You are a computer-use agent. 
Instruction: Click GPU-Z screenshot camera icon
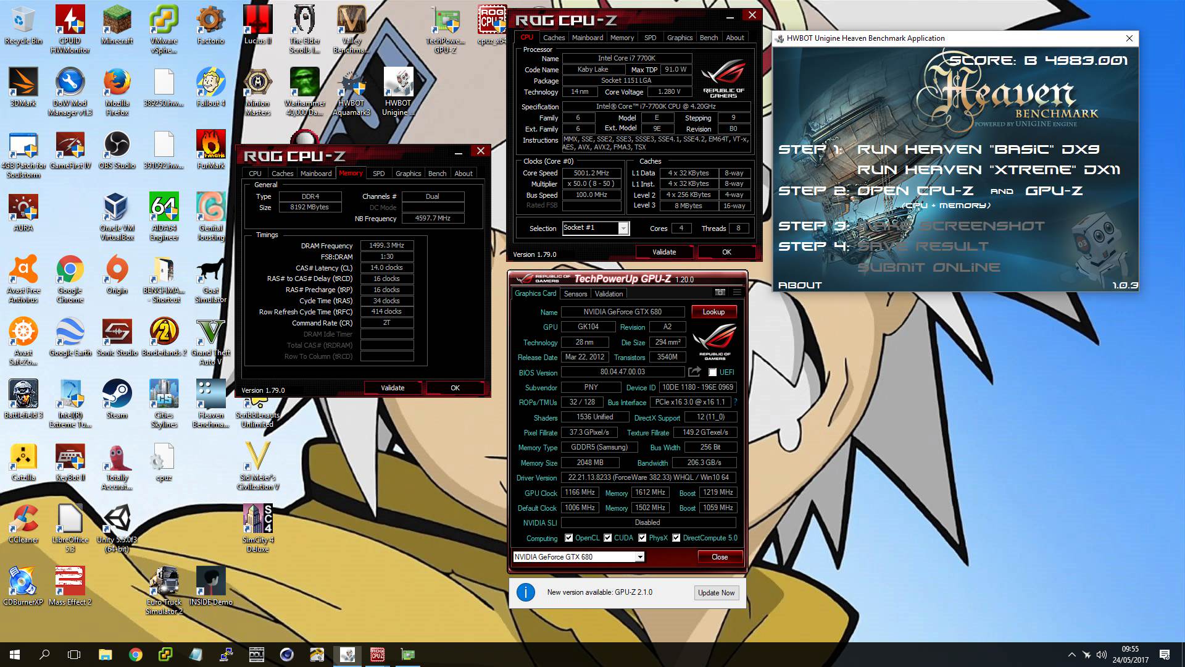(x=720, y=292)
